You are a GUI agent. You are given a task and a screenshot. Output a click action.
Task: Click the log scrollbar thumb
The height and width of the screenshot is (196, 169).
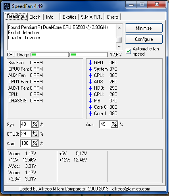[119, 40]
